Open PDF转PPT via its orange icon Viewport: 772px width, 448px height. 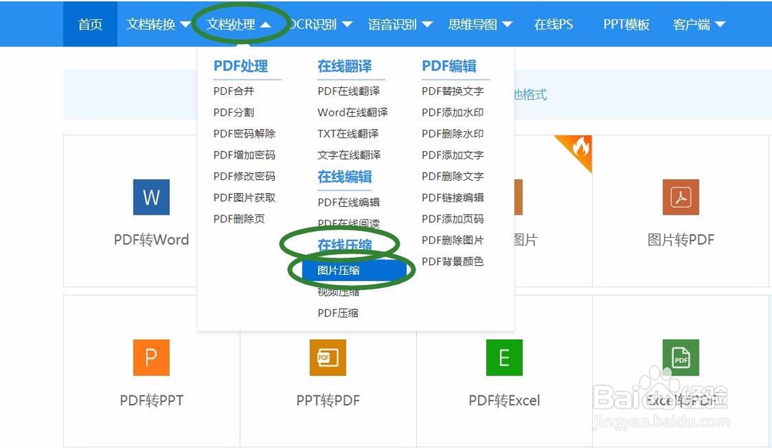click(151, 358)
